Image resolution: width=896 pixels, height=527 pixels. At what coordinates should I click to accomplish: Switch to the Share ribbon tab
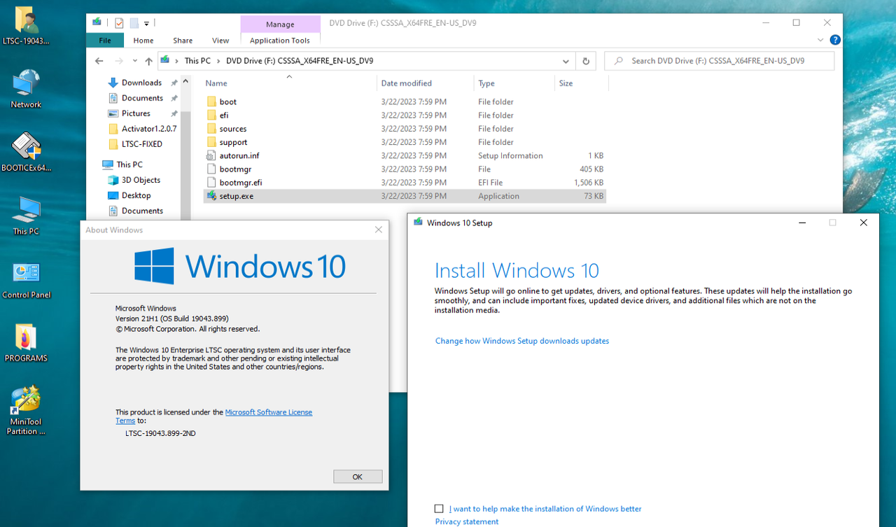pos(183,41)
